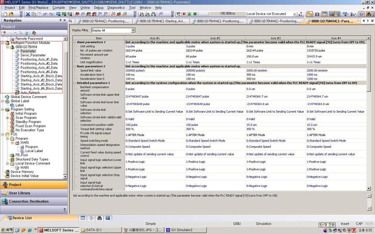Click the help question mark toolbar icon
Viewport: 375px width, 234px height.
pyautogui.click(x=361, y=14)
